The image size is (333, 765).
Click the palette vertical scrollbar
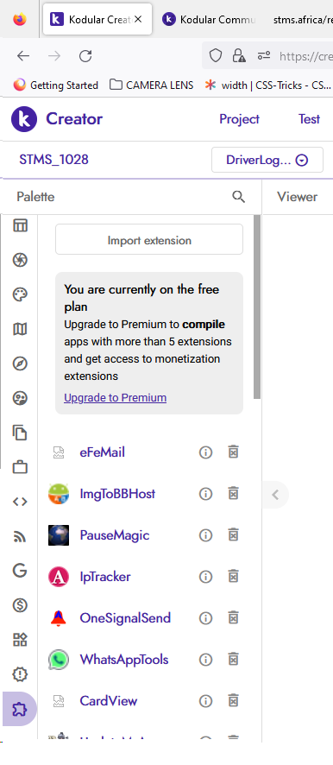tap(257, 307)
